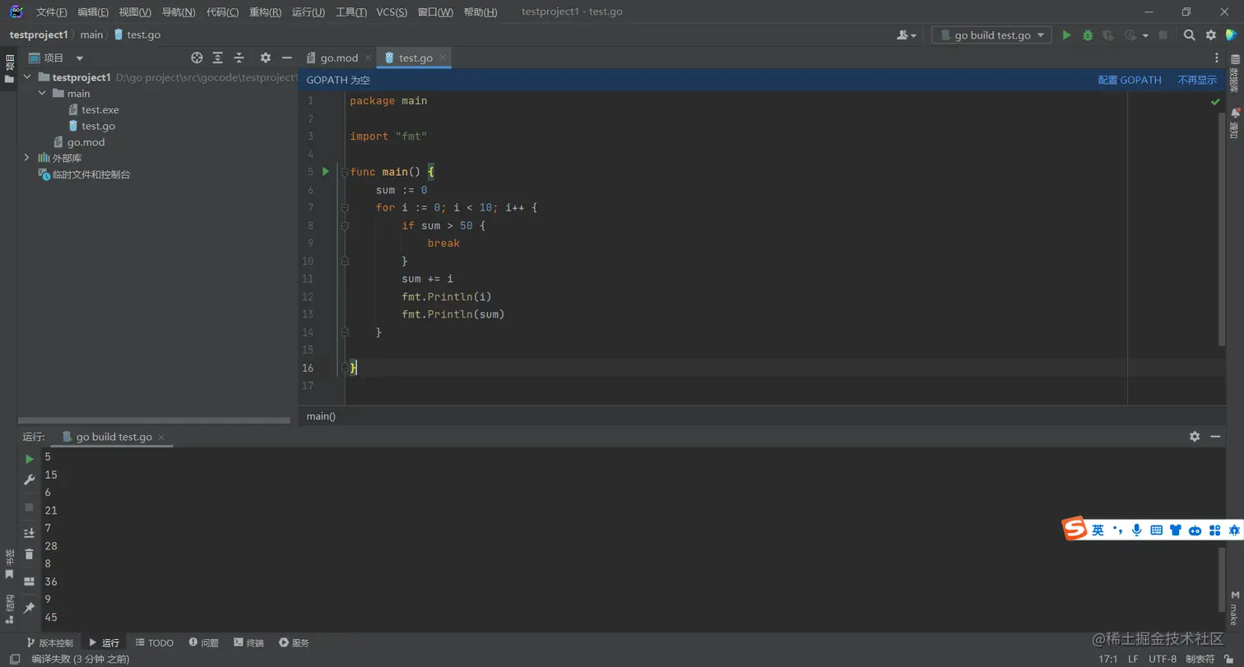The height and width of the screenshot is (667, 1244).
Task: Open IDE settings gear in top toolbar
Action: pyautogui.click(x=1211, y=35)
